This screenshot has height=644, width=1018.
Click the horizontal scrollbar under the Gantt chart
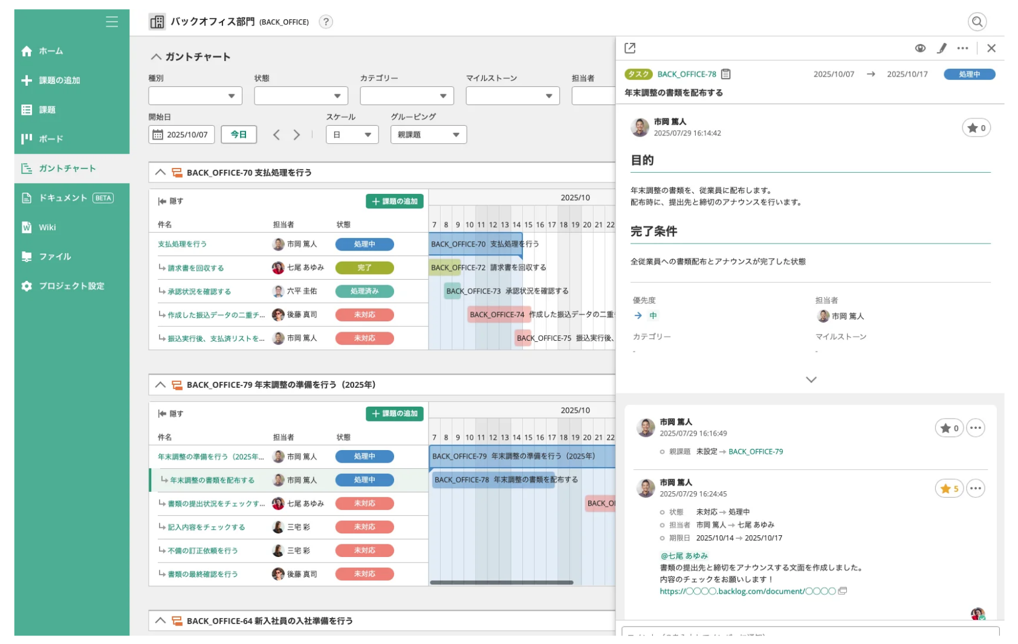pyautogui.click(x=501, y=583)
